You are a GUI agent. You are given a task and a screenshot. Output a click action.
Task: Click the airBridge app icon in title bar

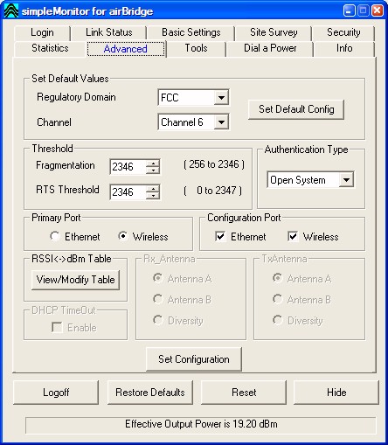(x=11, y=10)
